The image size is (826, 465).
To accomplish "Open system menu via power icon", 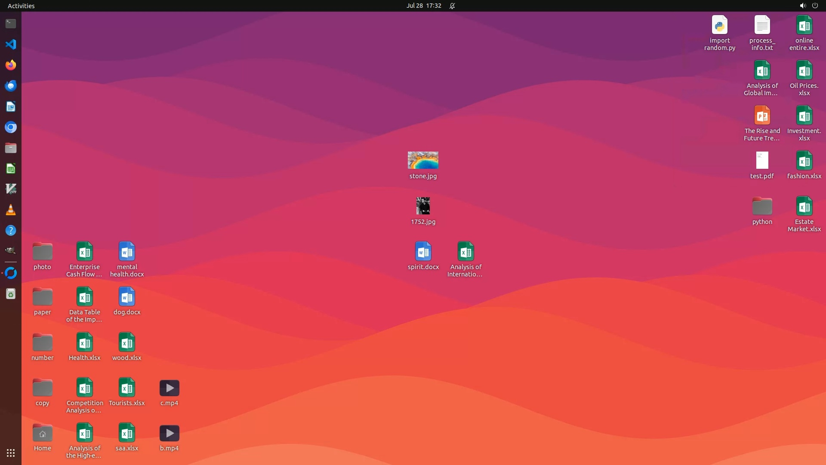I will click(x=815, y=6).
